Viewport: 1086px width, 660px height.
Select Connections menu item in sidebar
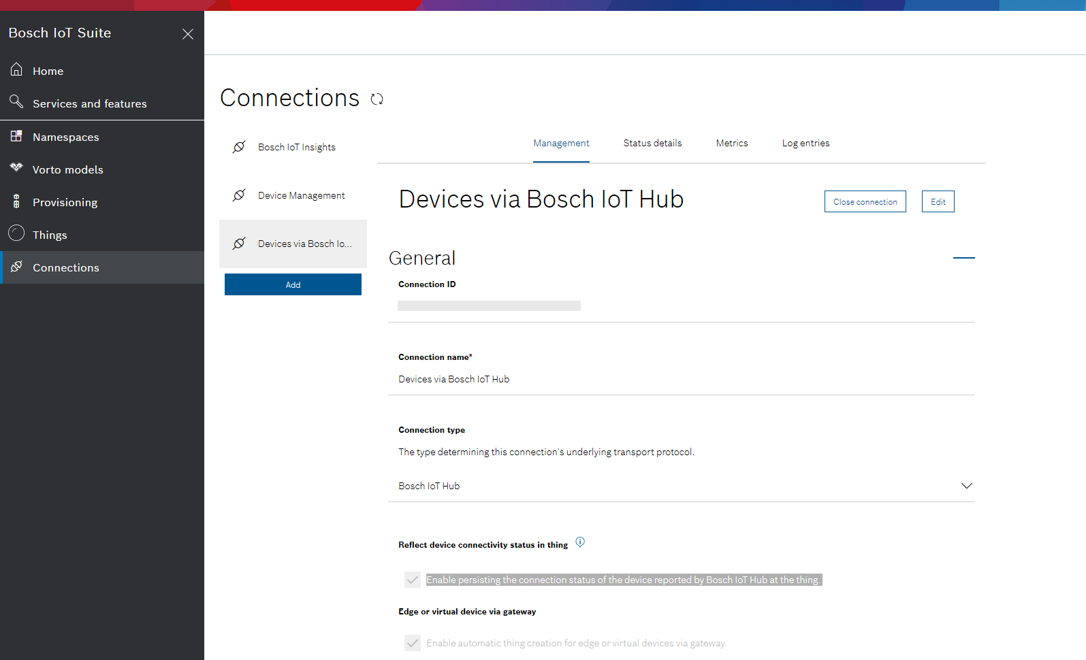click(x=102, y=267)
